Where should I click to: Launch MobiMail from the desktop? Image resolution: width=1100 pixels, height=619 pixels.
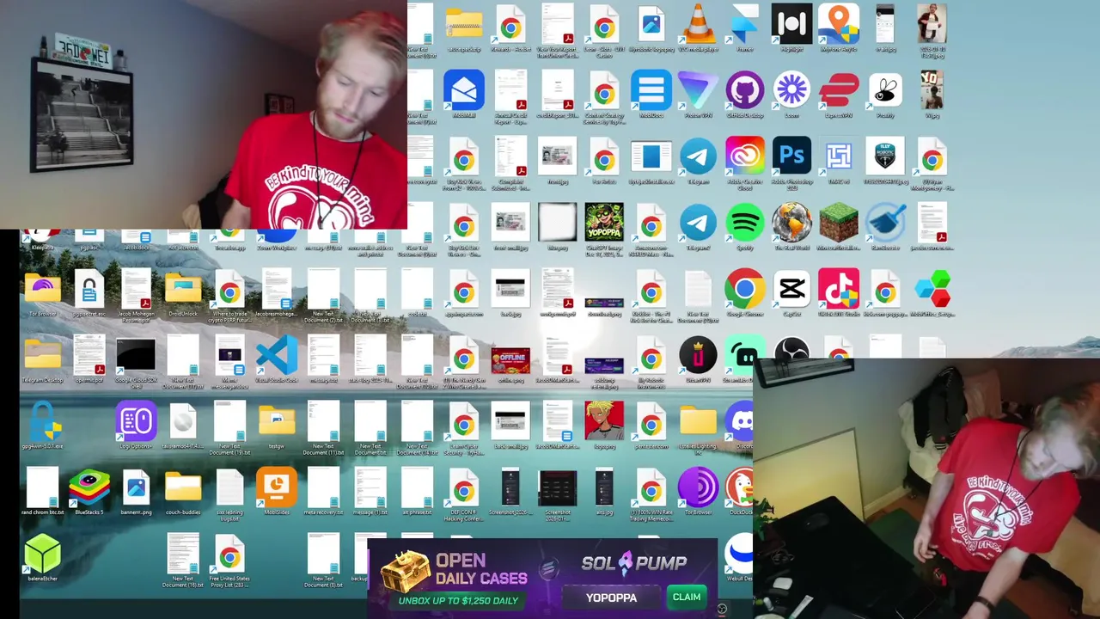[x=464, y=90]
